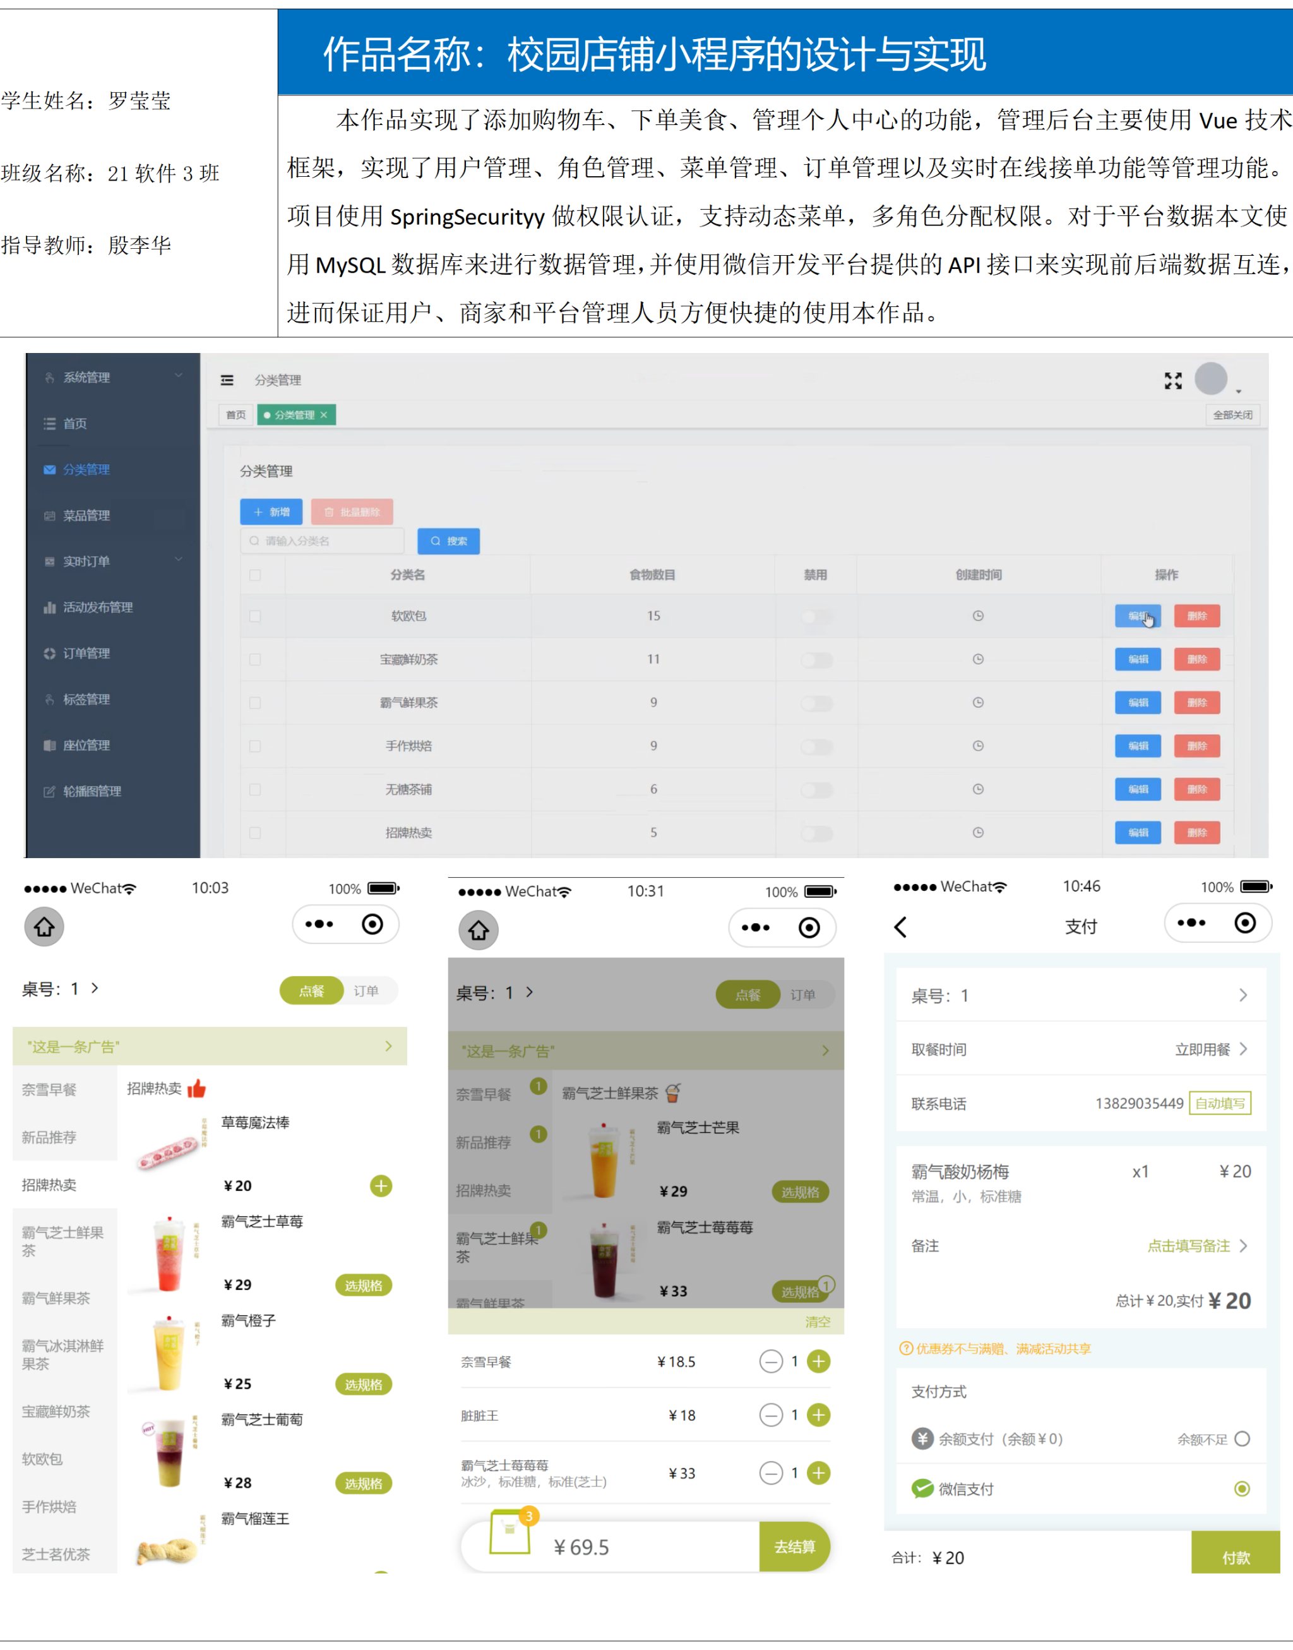
Task: Click the shopping cart icon with badge 3
Action: pos(509,1532)
